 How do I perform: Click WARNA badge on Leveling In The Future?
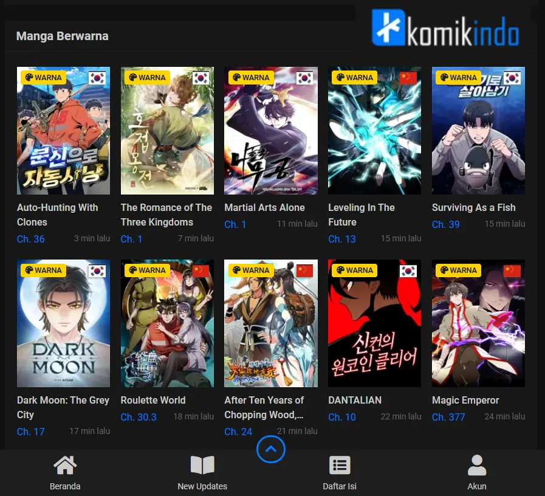[x=355, y=77]
